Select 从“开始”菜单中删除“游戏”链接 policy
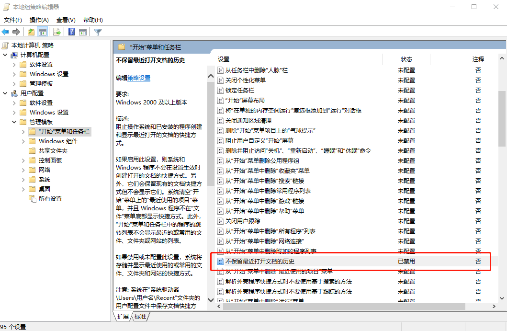 point(264,201)
